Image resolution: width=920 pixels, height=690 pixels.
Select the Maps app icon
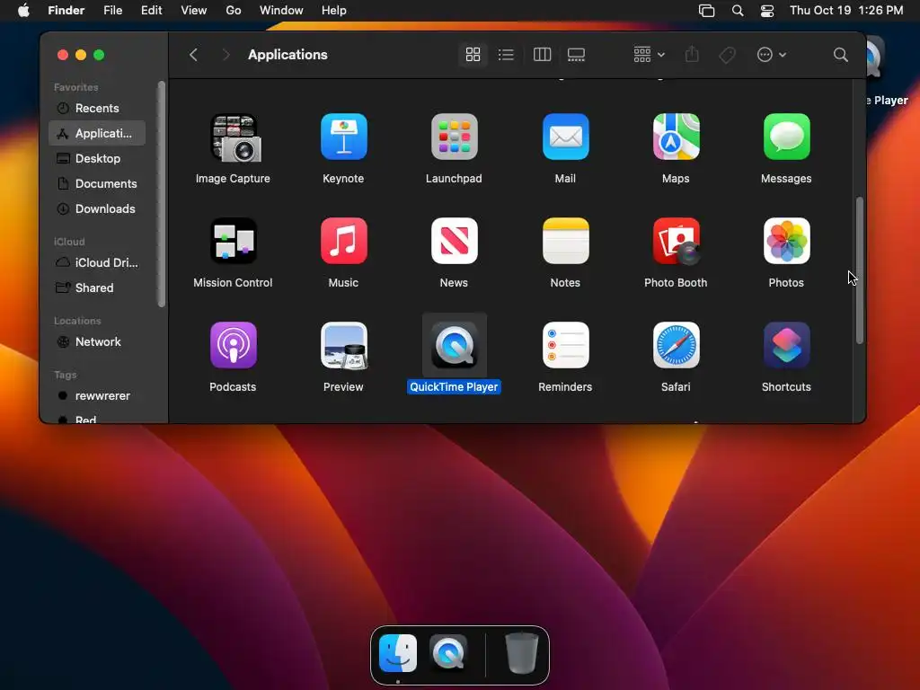point(676,137)
